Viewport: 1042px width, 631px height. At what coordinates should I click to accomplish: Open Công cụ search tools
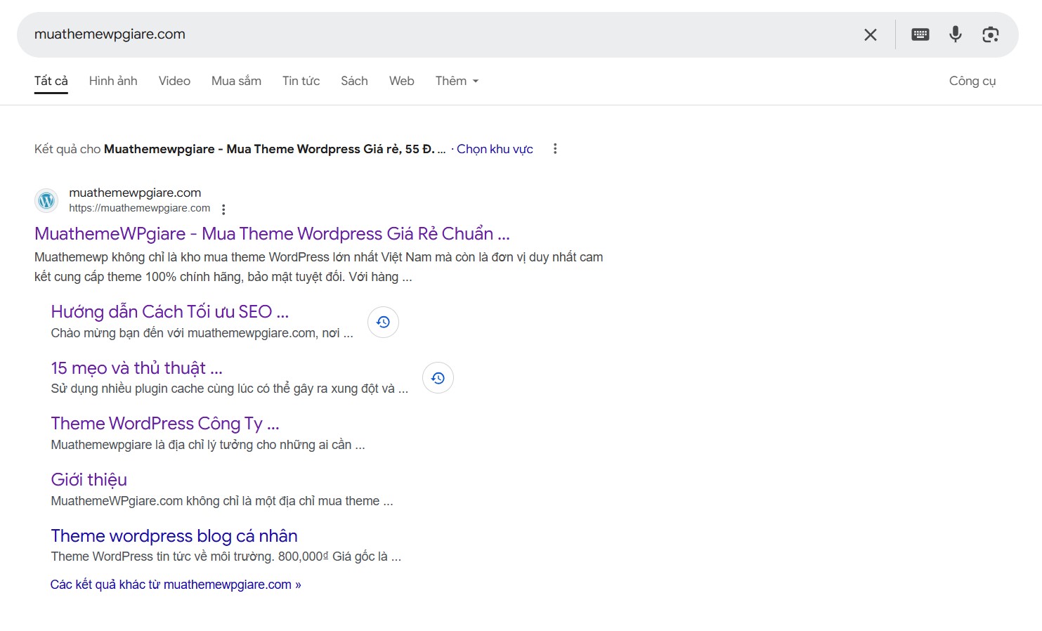tap(972, 81)
